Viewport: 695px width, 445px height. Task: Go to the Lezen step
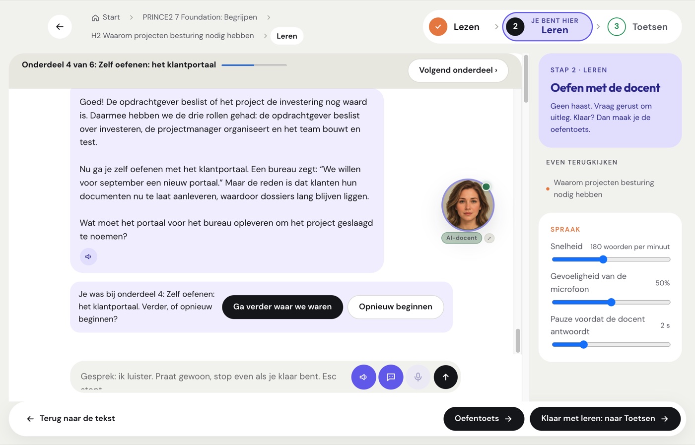coord(455,27)
